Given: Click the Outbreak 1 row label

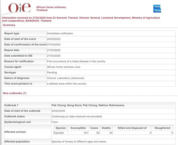Looking at the screenshot, I should (x=11, y=106).
